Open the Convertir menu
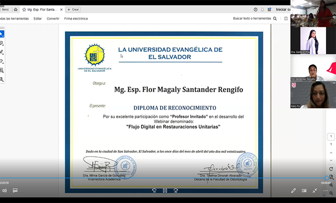The width and height of the screenshot is (336, 203). coord(53,19)
